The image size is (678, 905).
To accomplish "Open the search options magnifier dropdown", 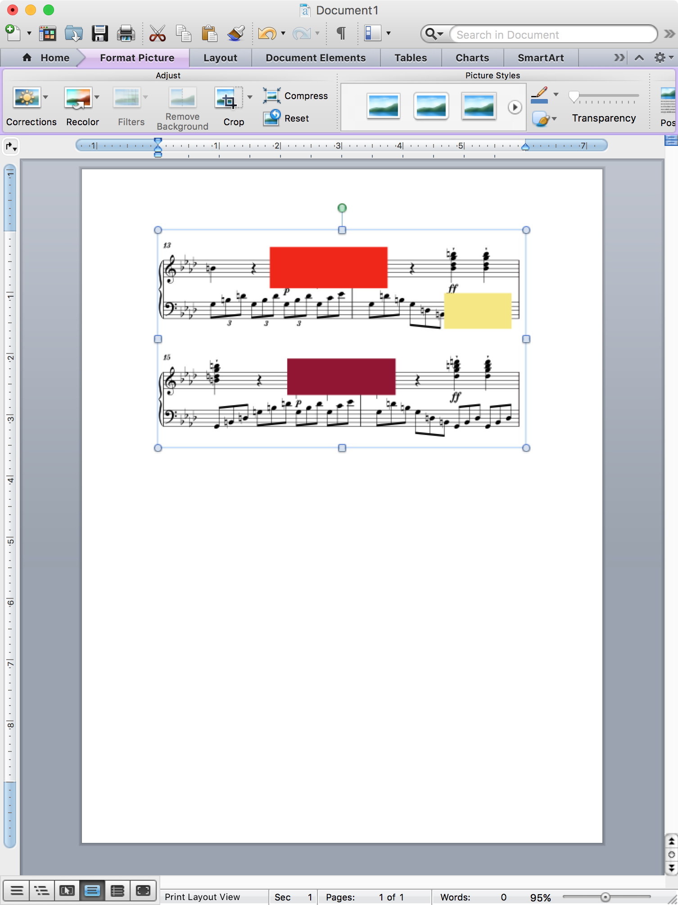I will coord(434,34).
